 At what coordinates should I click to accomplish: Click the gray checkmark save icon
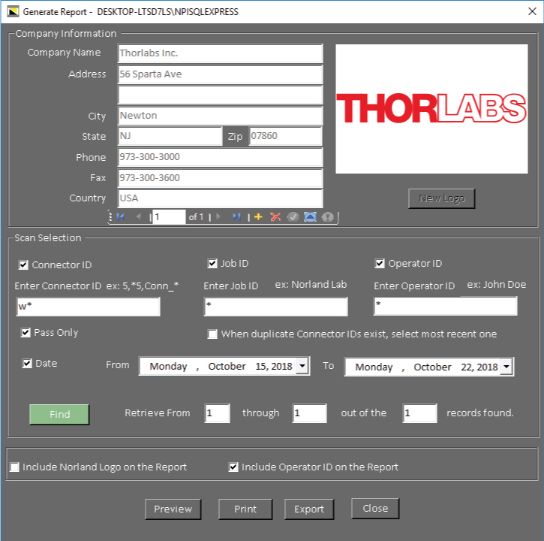(x=293, y=217)
